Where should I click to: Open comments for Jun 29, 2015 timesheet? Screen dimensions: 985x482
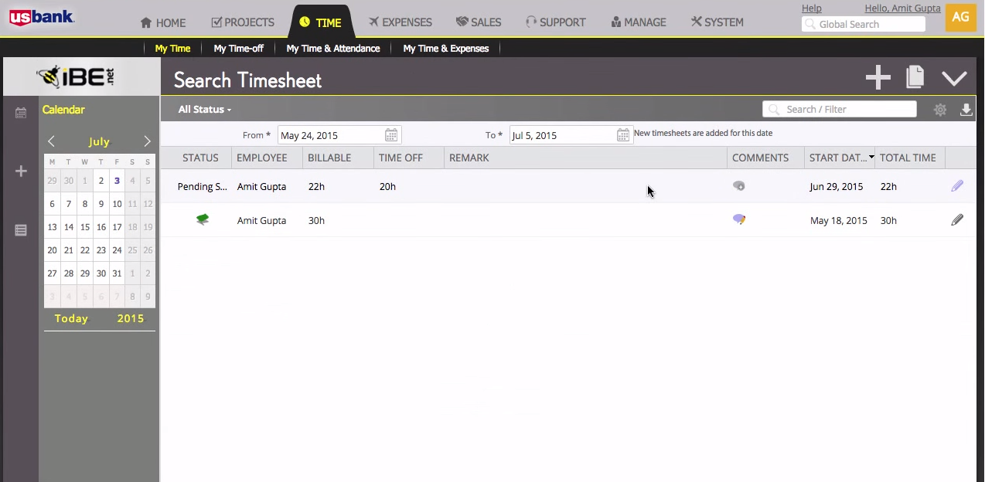739,186
